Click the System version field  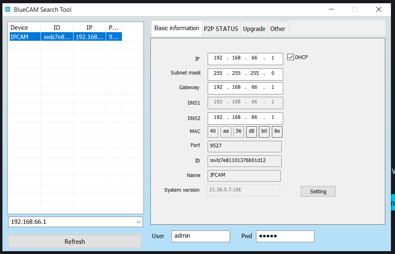[x=243, y=190]
